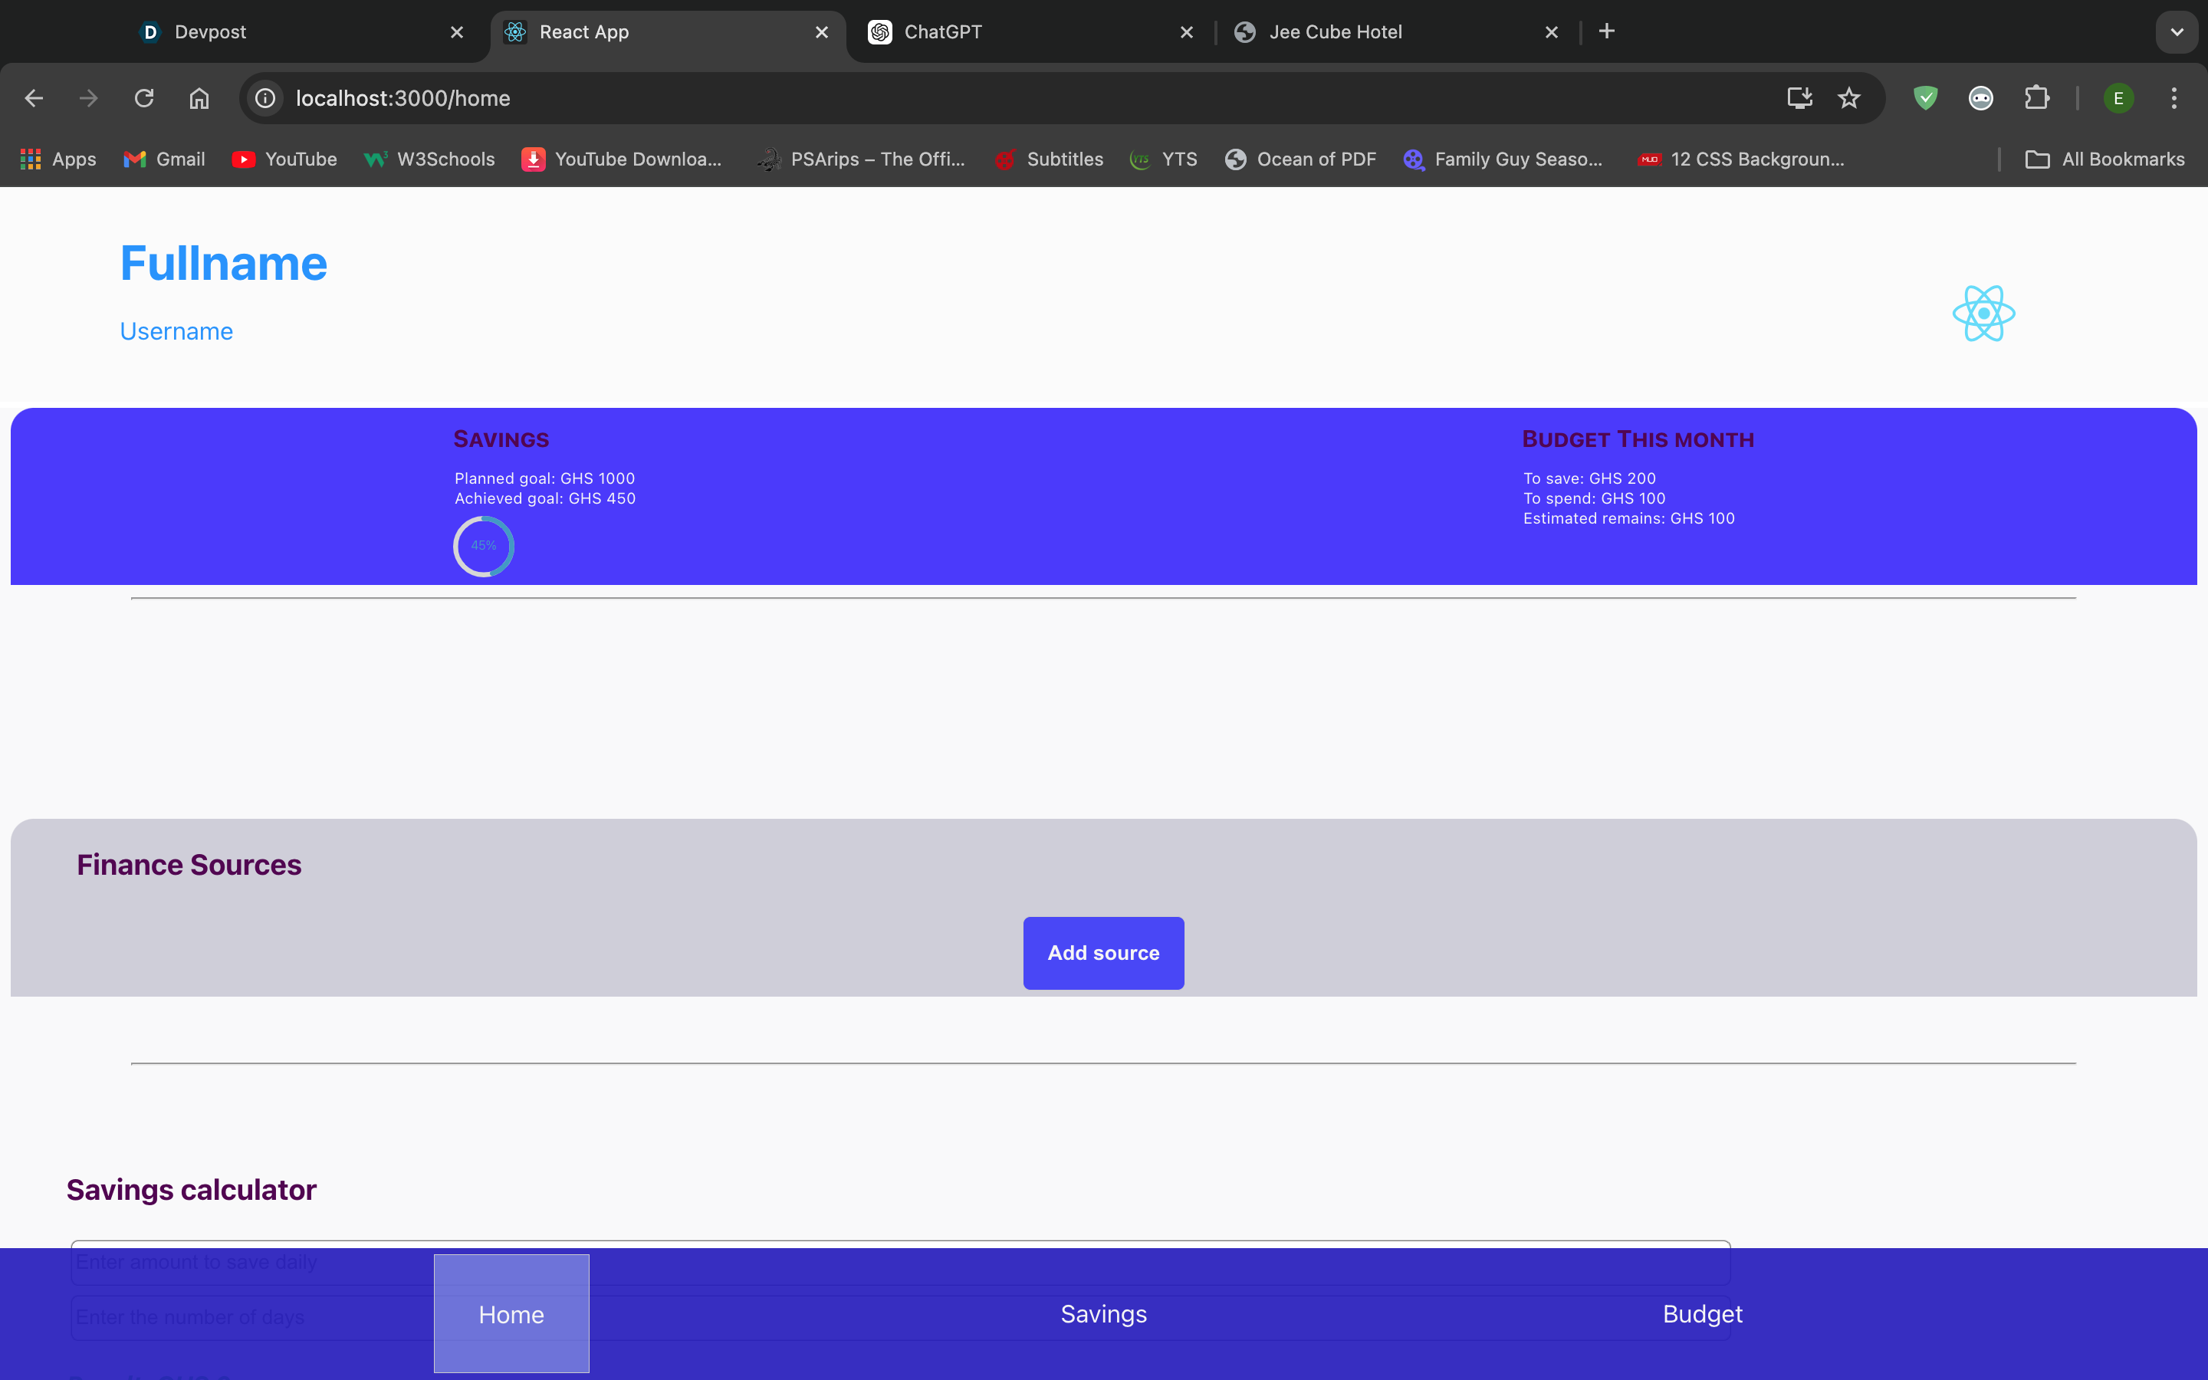Expand tab search dropdown arrow
The height and width of the screenshot is (1380, 2208).
coord(2176,32)
